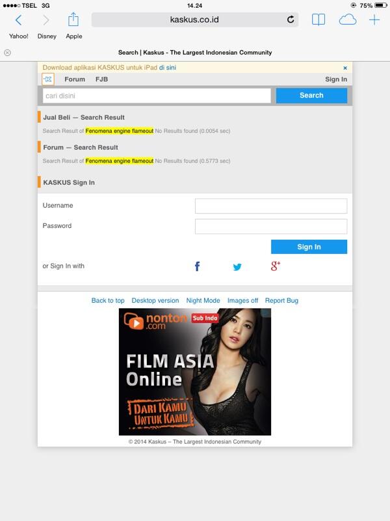This screenshot has height=521, width=390.
Task: Open the bookmarks book icon
Action: click(318, 20)
